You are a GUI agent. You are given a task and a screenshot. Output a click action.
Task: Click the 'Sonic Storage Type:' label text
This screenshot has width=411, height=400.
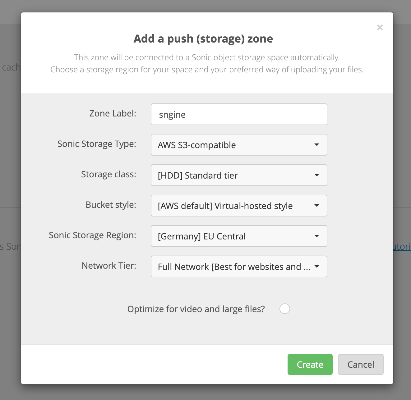click(x=97, y=144)
